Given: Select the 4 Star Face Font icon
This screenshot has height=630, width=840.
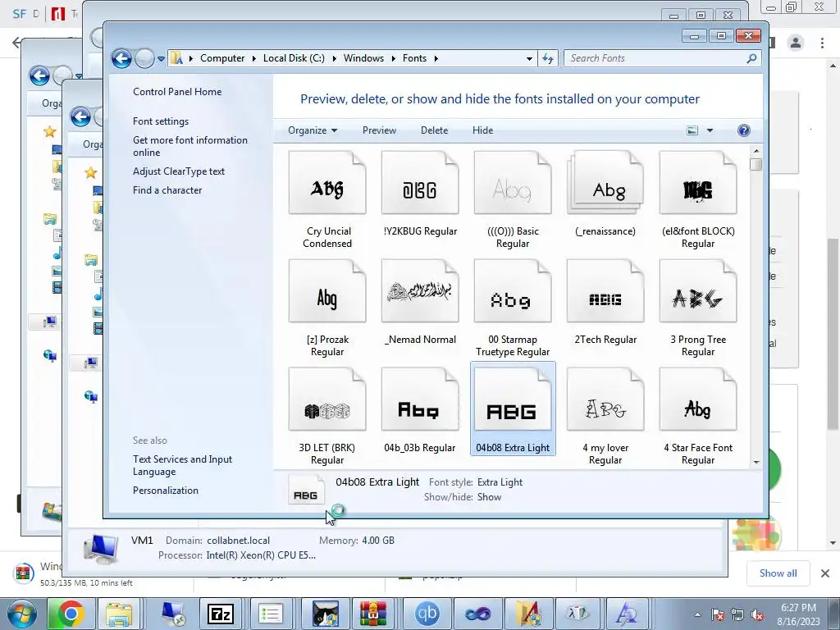Looking at the screenshot, I should coord(698,399).
